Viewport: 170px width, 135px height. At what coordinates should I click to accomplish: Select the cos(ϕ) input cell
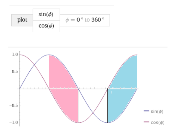pos(46,26)
